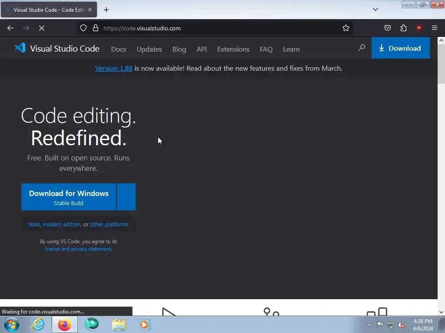
Task: Open the API menu item
Action: tap(202, 49)
